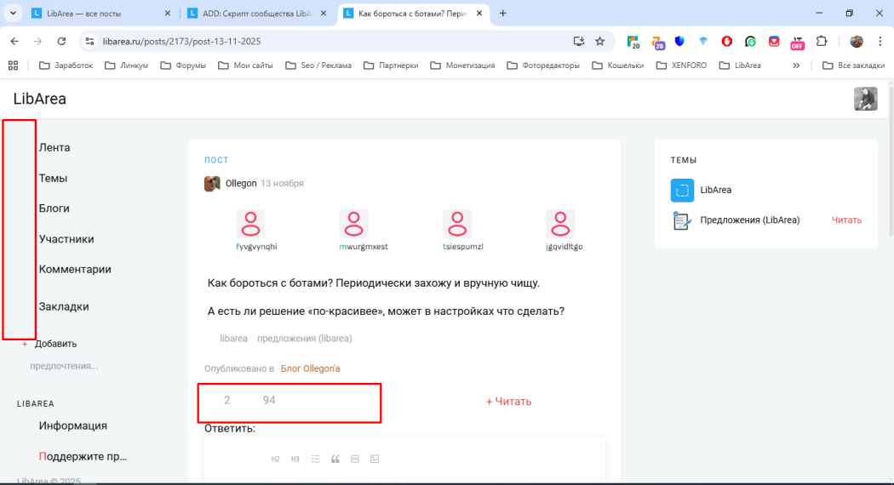Open the blue diamond extension
894x485 pixels.
(703, 41)
